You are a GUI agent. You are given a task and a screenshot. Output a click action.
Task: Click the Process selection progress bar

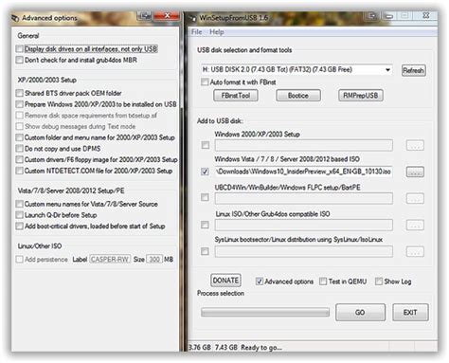[265, 313]
